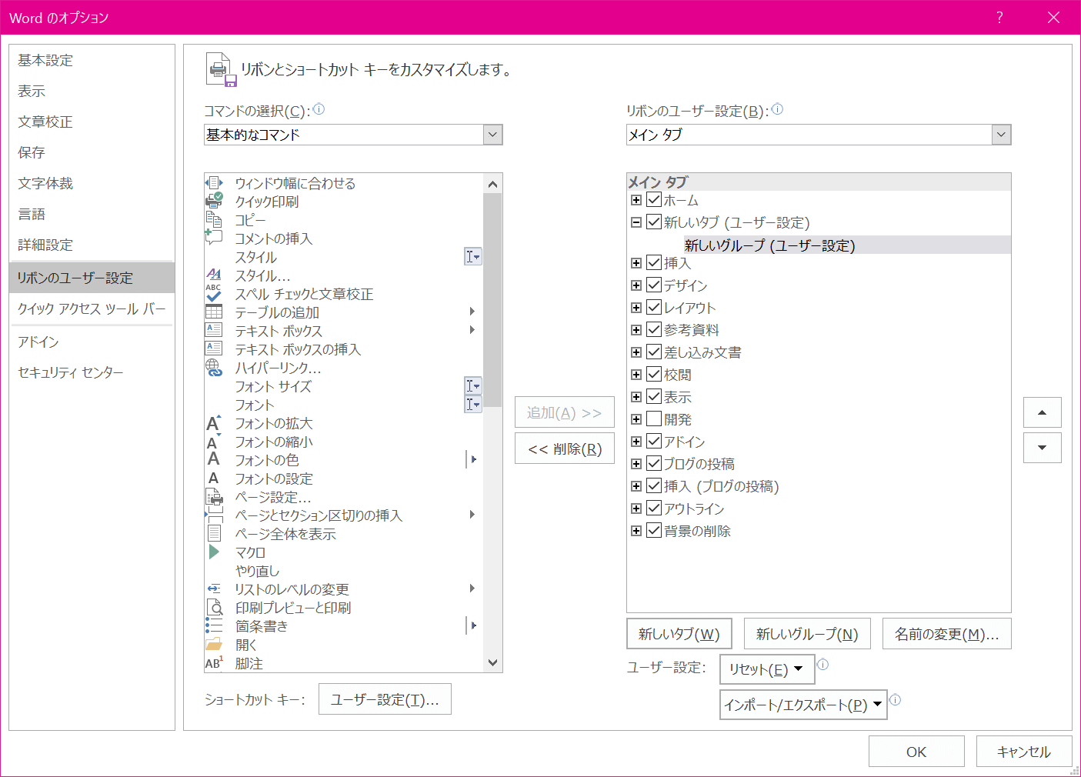Click the fit-to-window-width command icon
1081x777 pixels.
(x=214, y=183)
